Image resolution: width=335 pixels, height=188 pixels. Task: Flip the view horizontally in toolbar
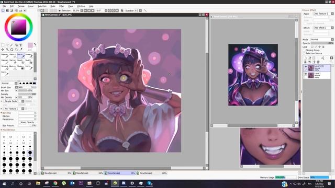click(x=122, y=10)
